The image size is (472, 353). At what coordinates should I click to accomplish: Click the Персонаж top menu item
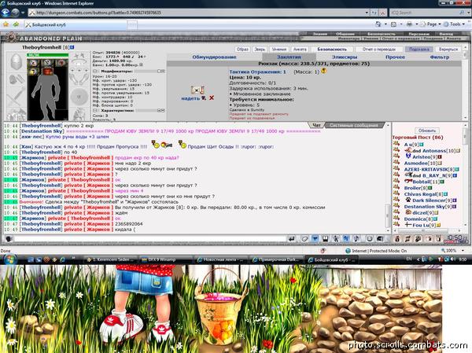(x=419, y=34)
